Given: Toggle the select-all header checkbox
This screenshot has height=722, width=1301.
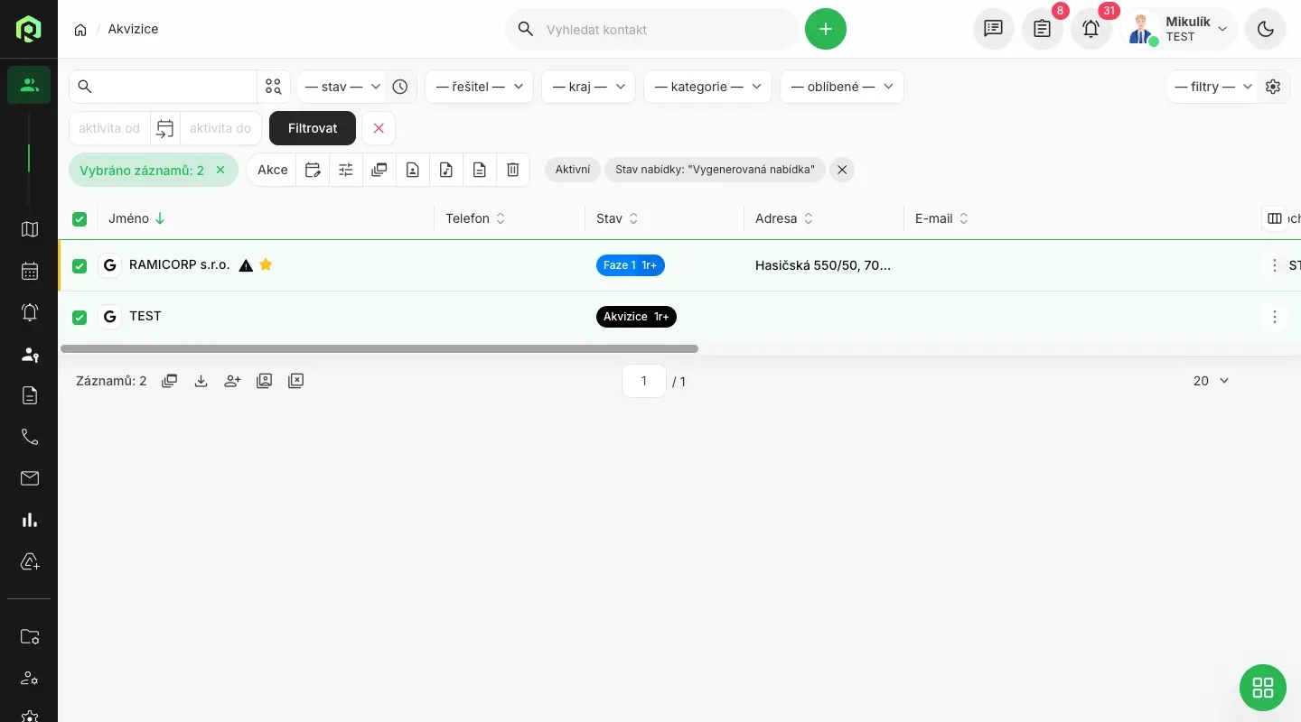Looking at the screenshot, I should point(80,219).
